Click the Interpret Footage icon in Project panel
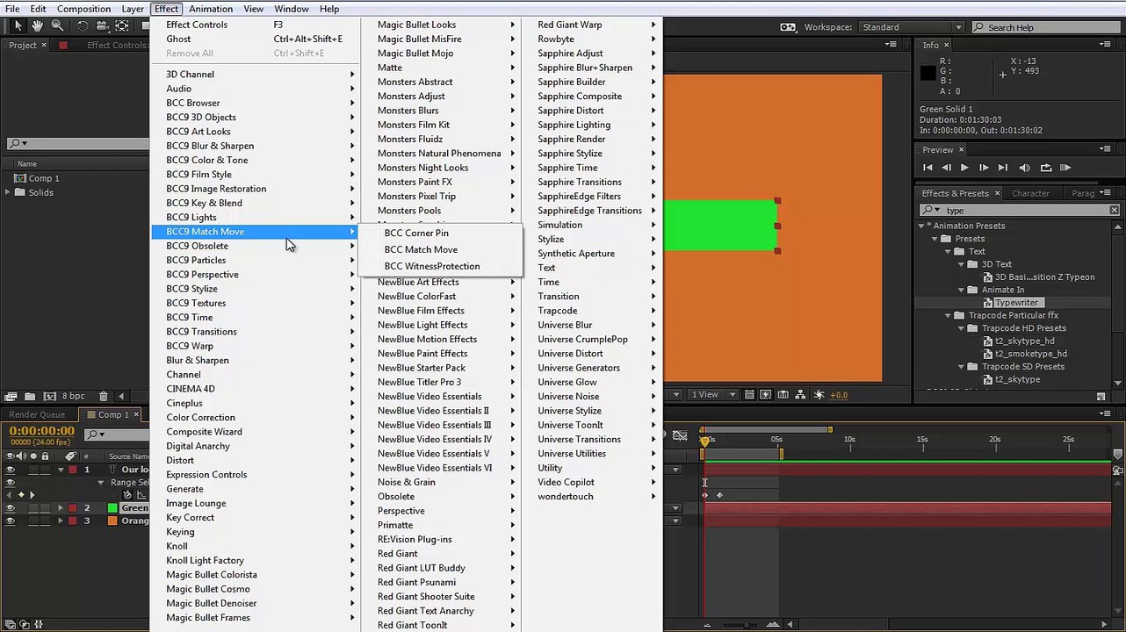1126x632 pixels. tap(11, 397)
